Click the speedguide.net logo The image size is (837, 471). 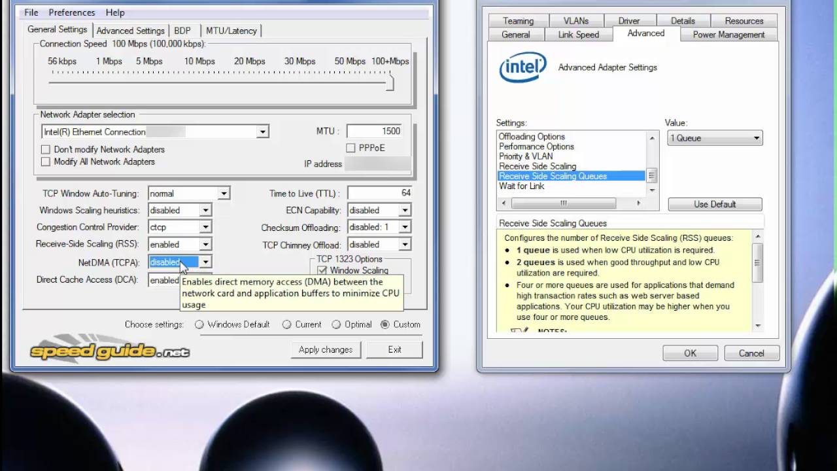click(x=110, y=351)
